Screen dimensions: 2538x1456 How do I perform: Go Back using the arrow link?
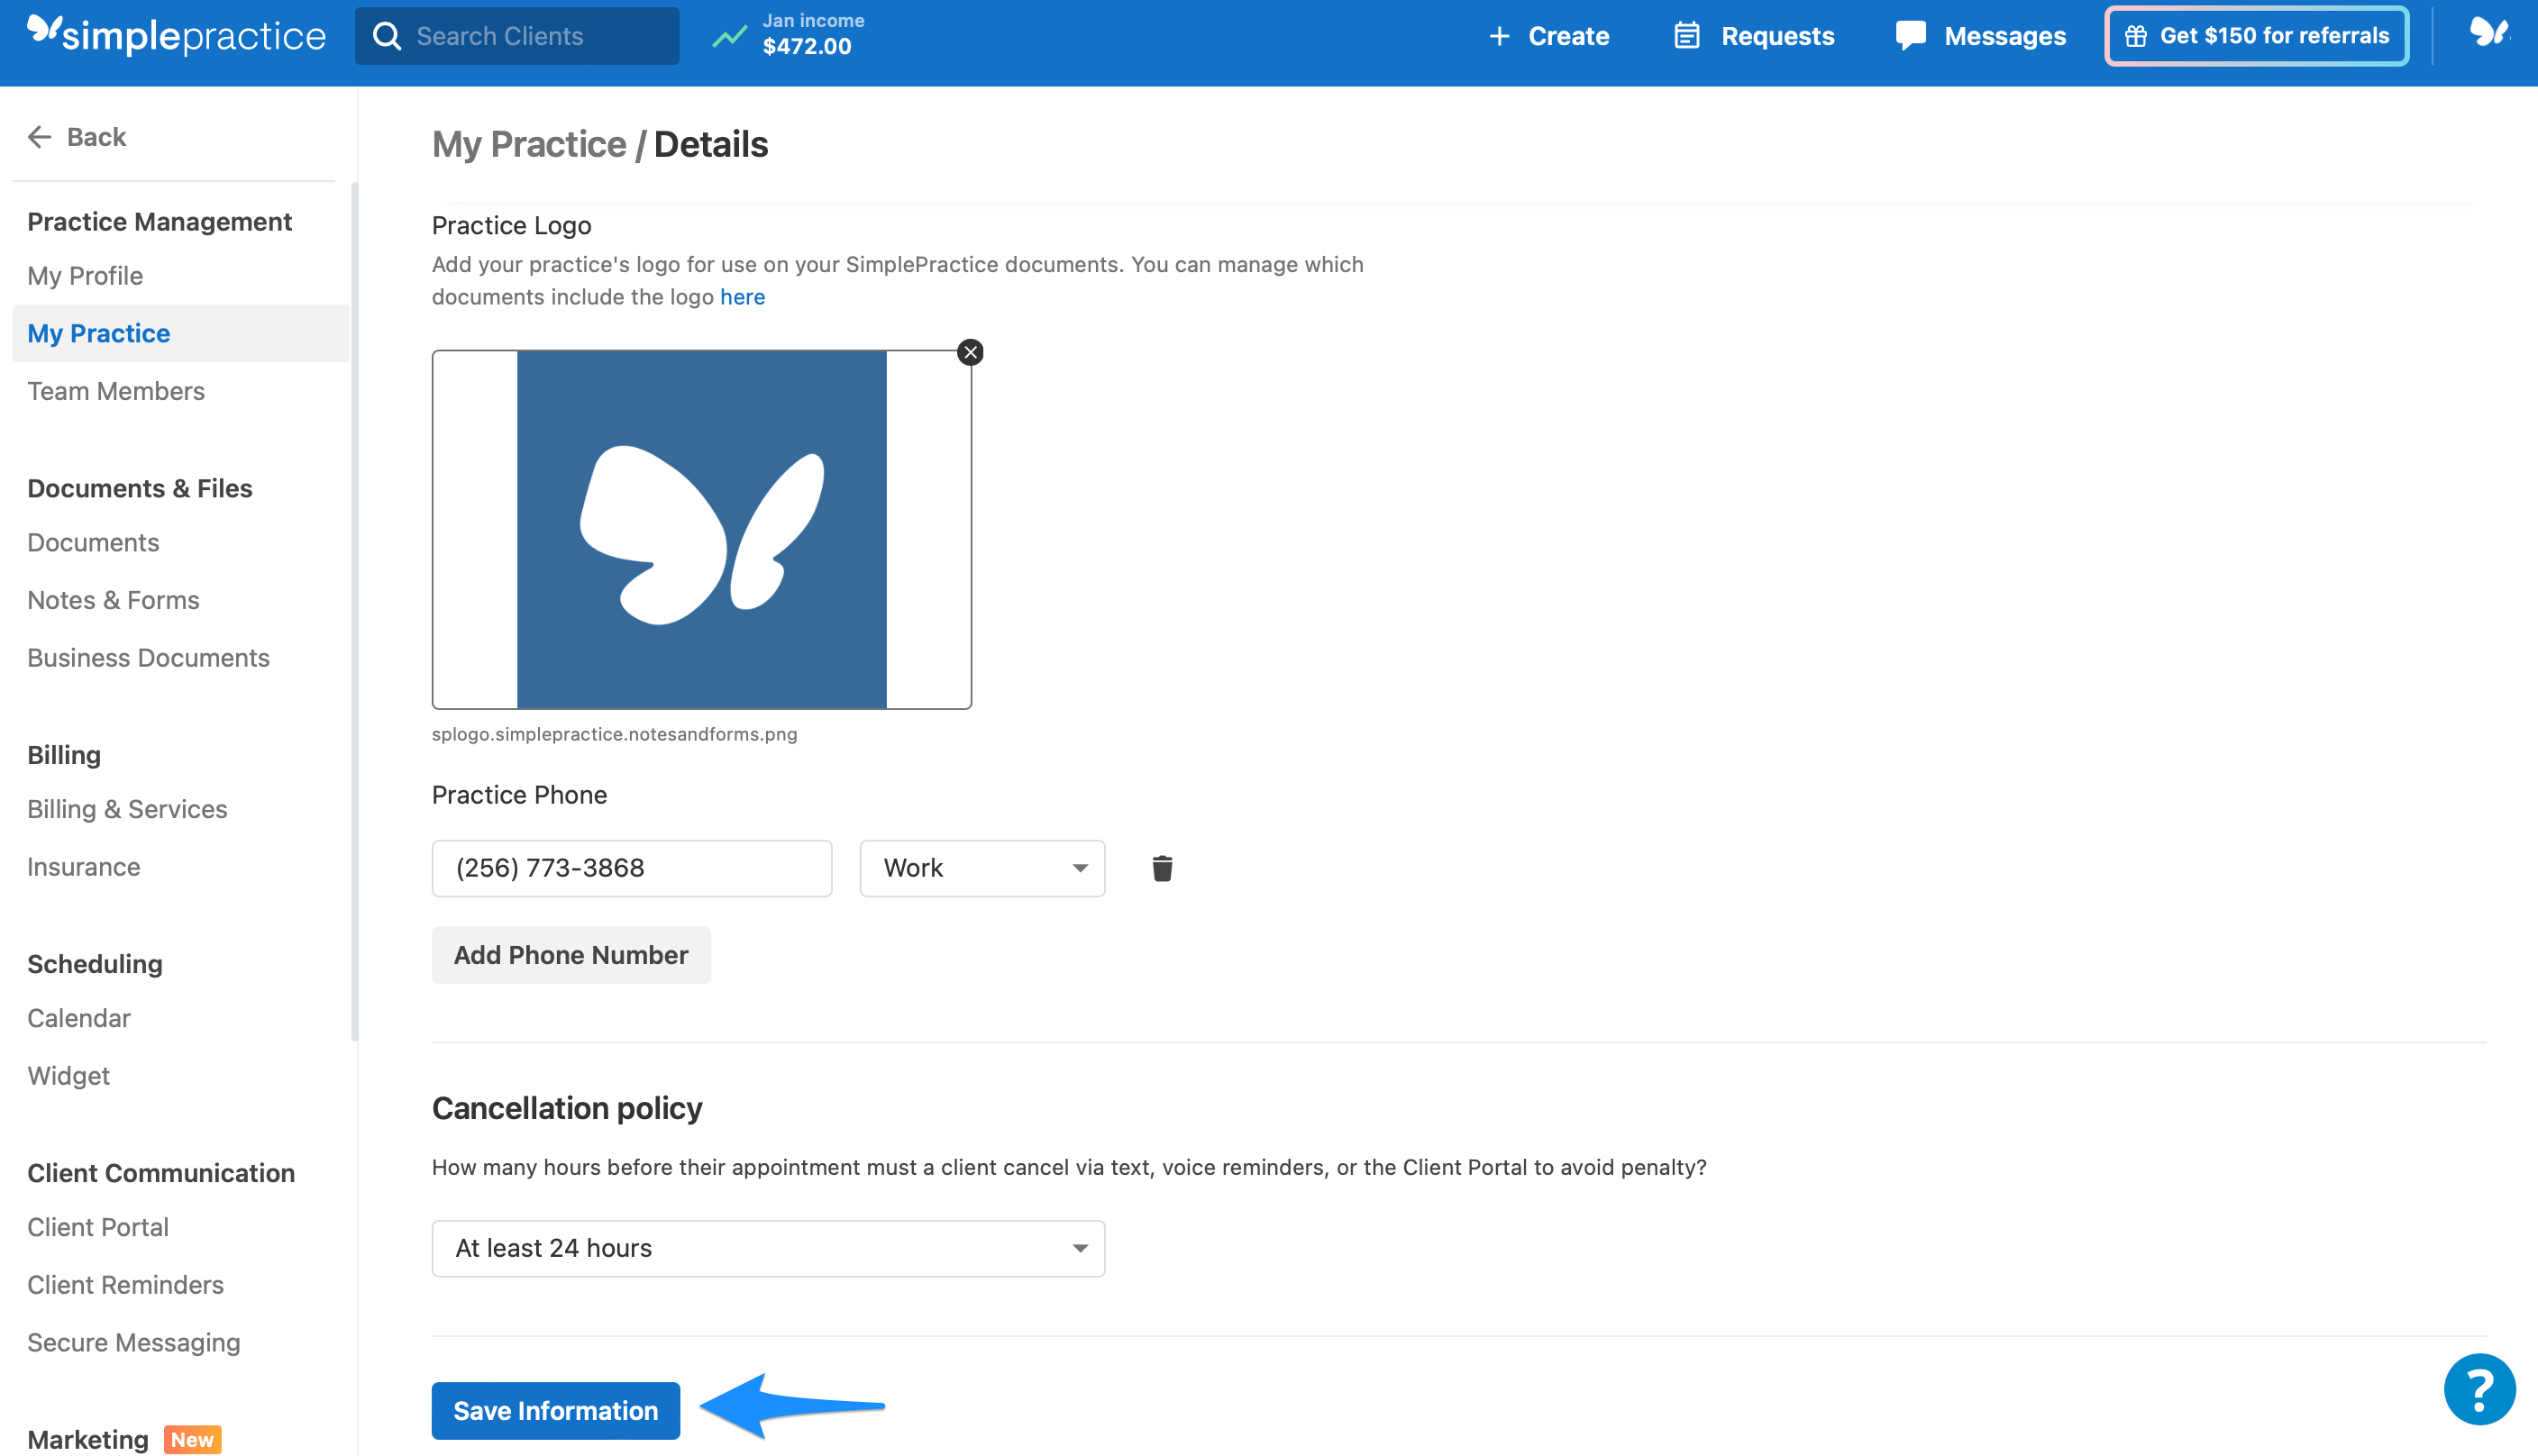click(x=76, y=136)
